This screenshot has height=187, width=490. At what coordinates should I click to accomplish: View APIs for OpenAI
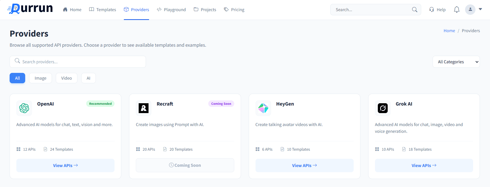pyautogui.click(x=65, y=165)
